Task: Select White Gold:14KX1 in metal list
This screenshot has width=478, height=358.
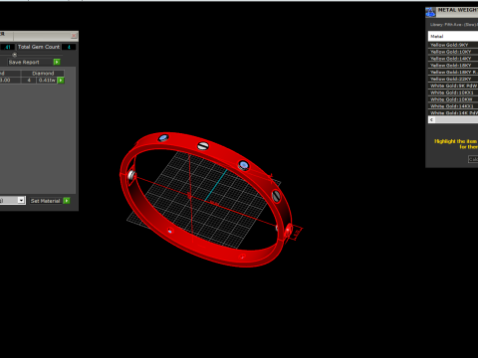Action: click(x=453, y=106)
